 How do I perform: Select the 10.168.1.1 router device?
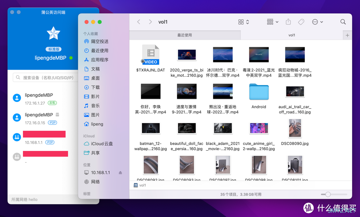tap(43, 138)
